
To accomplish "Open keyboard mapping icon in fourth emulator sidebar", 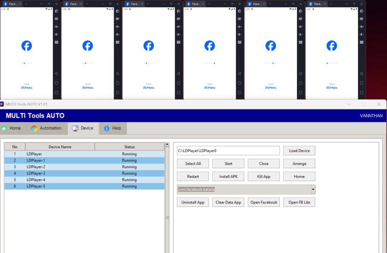I will (x=239, y=19).
